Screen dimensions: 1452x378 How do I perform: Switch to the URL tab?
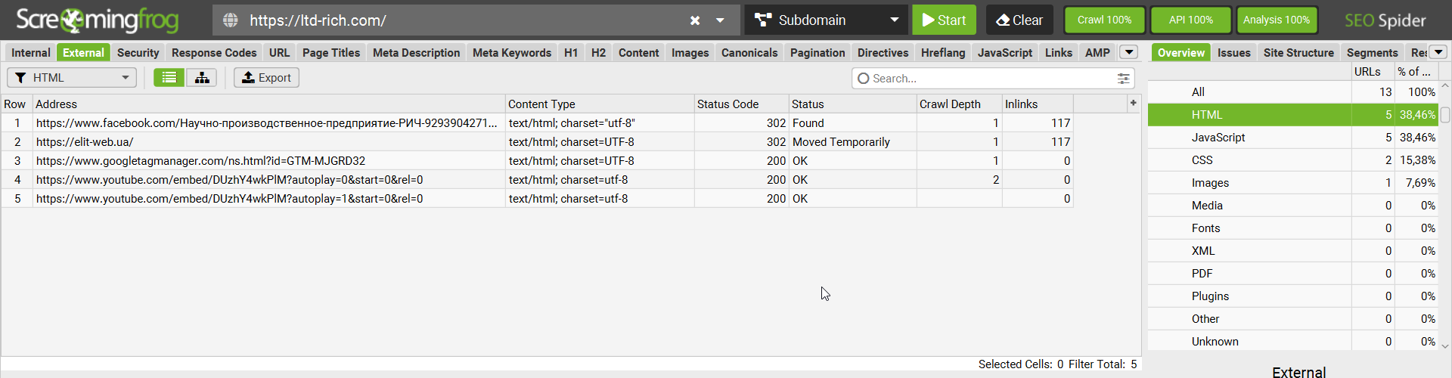(279, 52)
